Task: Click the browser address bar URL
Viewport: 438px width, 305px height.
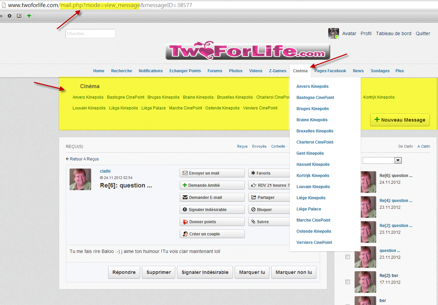Action: tap(101, 5)
